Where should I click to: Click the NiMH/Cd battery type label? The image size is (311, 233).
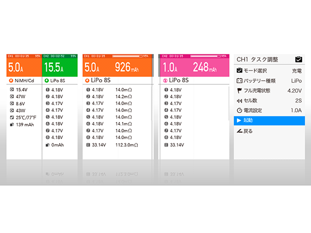pyautogui.click(x=24, y=81)
